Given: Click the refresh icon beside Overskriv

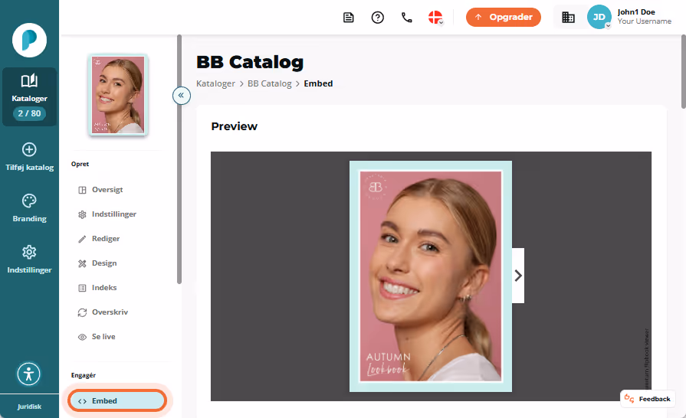Looking at the screenshot, I should point(82,312).
